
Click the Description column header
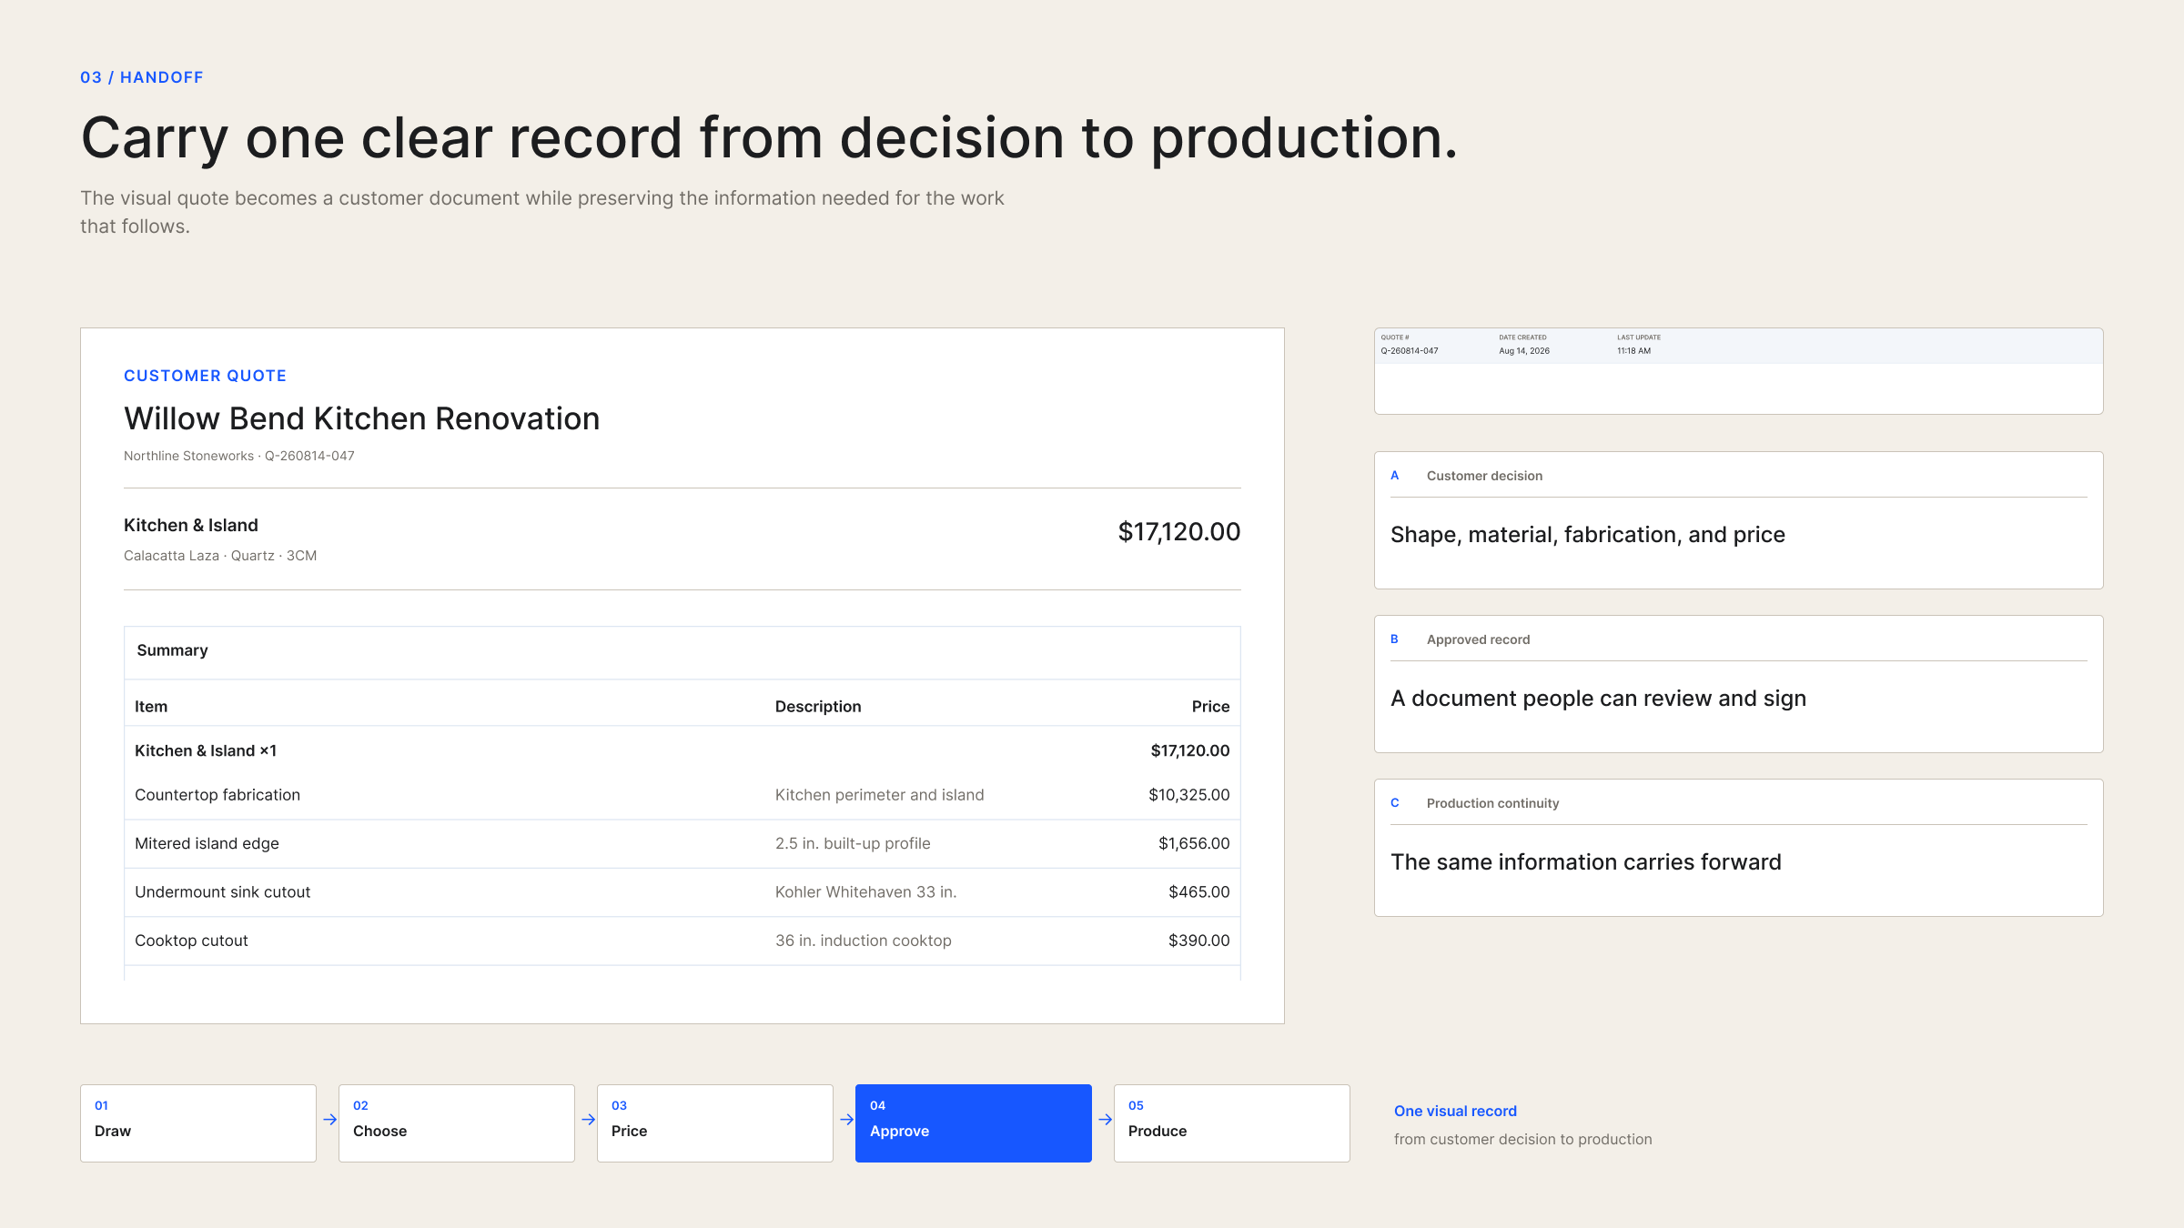(x=818, y=707)
